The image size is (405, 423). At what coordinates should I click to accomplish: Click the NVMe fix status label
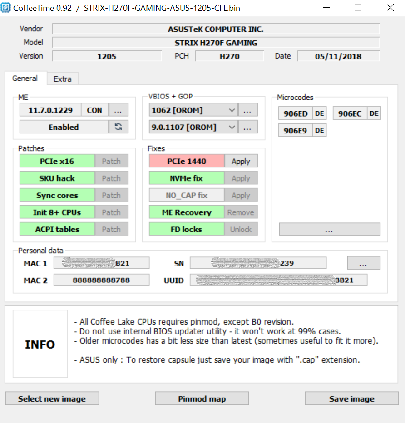187,178
